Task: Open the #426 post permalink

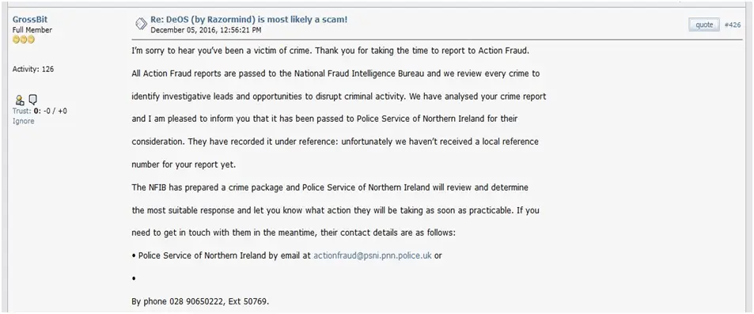Action: tap(733, 25)
